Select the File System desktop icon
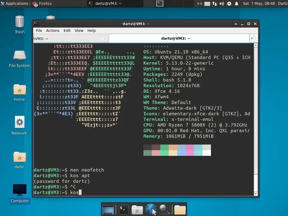288x216 pixels. [20, 59]
